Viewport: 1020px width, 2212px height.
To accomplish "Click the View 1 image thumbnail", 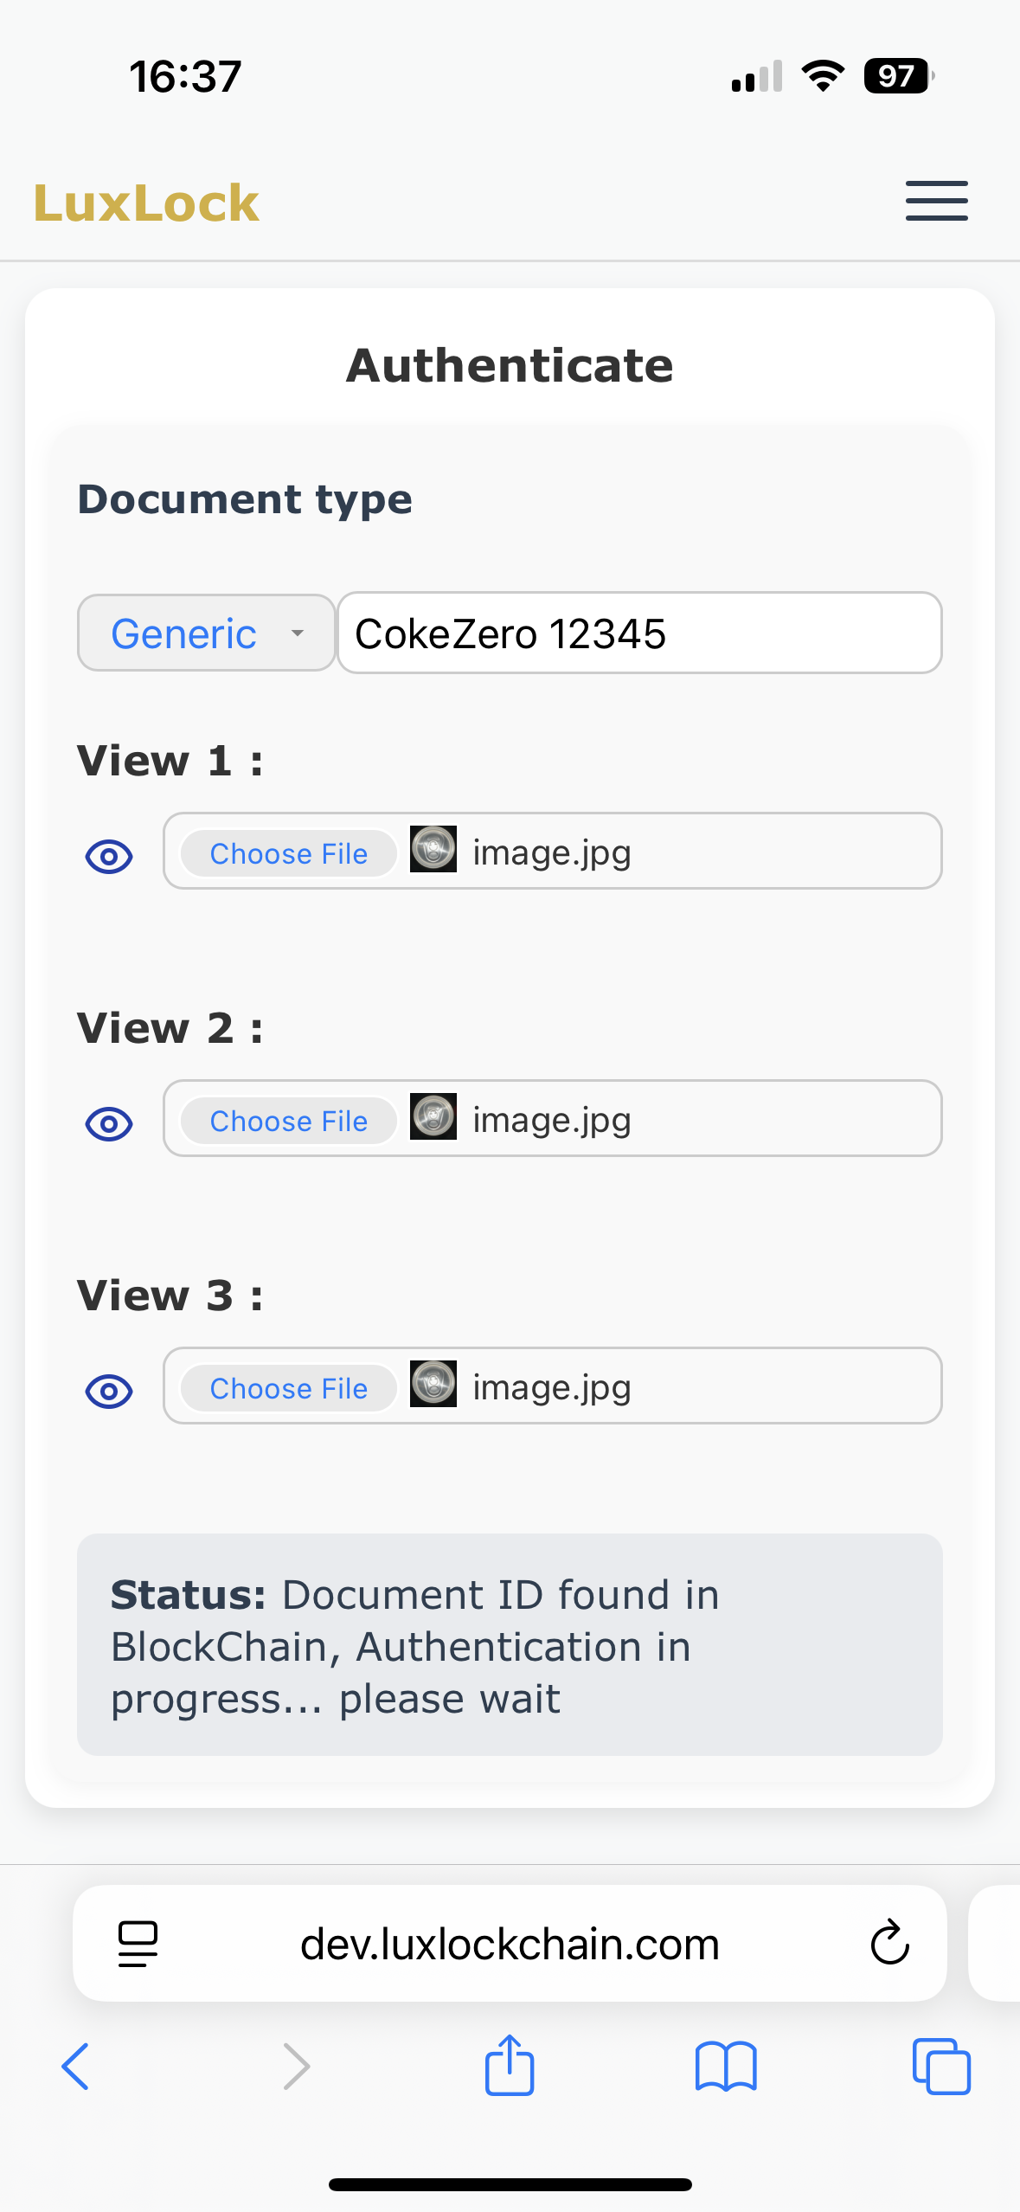I will tap(433, 849).
